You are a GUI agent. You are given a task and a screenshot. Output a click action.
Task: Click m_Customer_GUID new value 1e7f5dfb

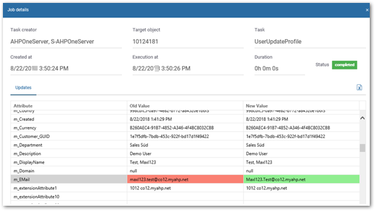[301, 136]
